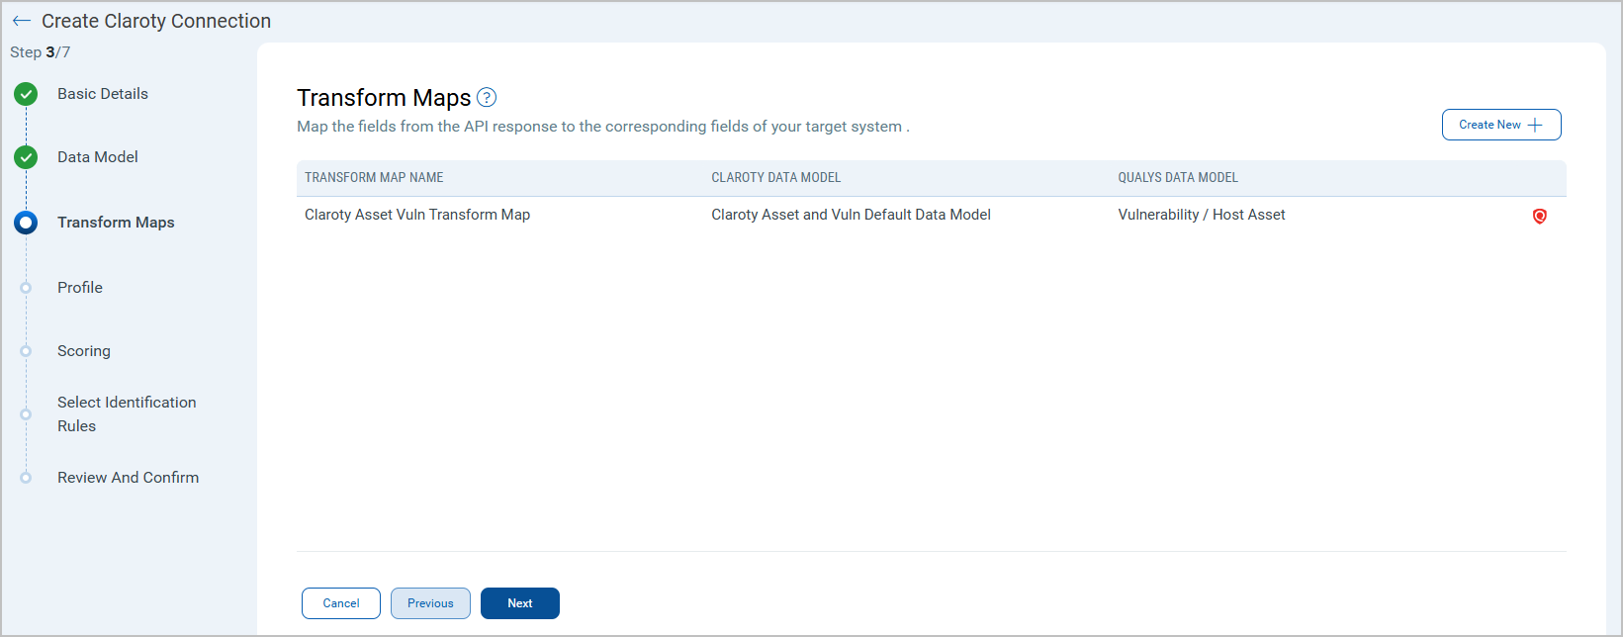Click the Transform Maps page heading
This screenshot has width=1623, height=637.
pos(384,98)
